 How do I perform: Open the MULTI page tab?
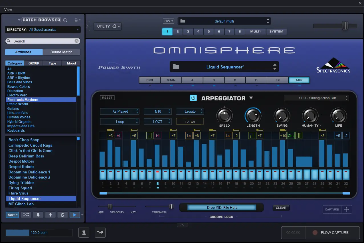255,31
